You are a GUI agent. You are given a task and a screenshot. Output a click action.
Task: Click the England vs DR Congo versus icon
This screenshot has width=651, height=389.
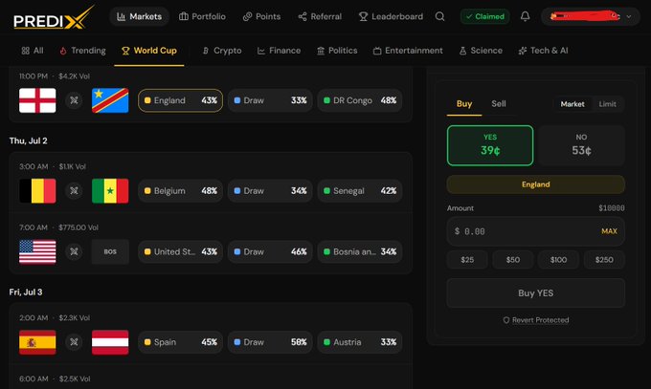point(74,100)
